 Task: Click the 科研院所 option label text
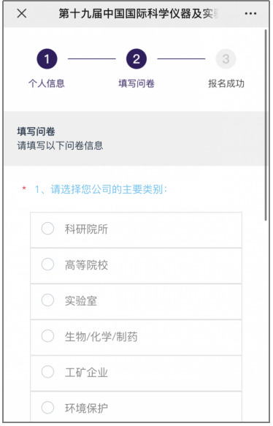pos(86,229)
